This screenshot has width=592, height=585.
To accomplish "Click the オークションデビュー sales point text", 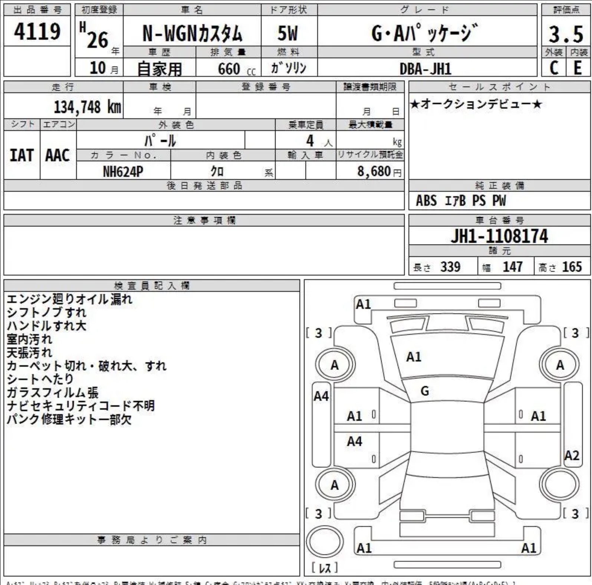I will click(476, 104).
